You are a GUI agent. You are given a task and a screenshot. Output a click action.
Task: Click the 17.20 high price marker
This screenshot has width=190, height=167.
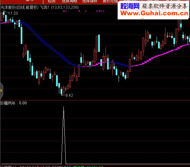13,13
